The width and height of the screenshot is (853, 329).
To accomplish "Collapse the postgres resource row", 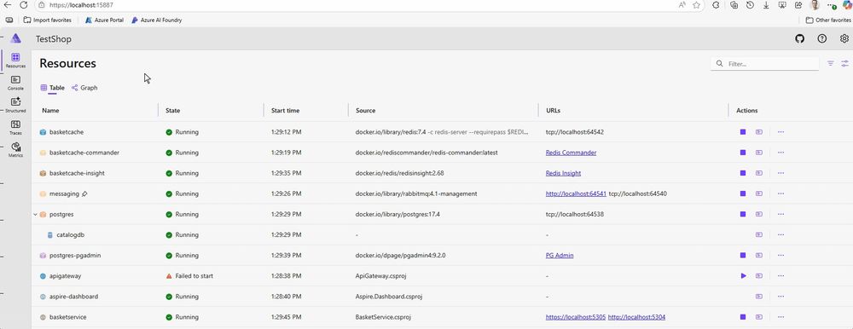I will pyautogui.click(x=35, y=214).
